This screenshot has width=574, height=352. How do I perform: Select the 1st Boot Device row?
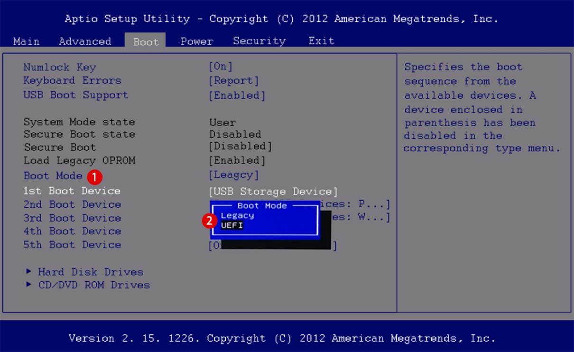(72, 191)
